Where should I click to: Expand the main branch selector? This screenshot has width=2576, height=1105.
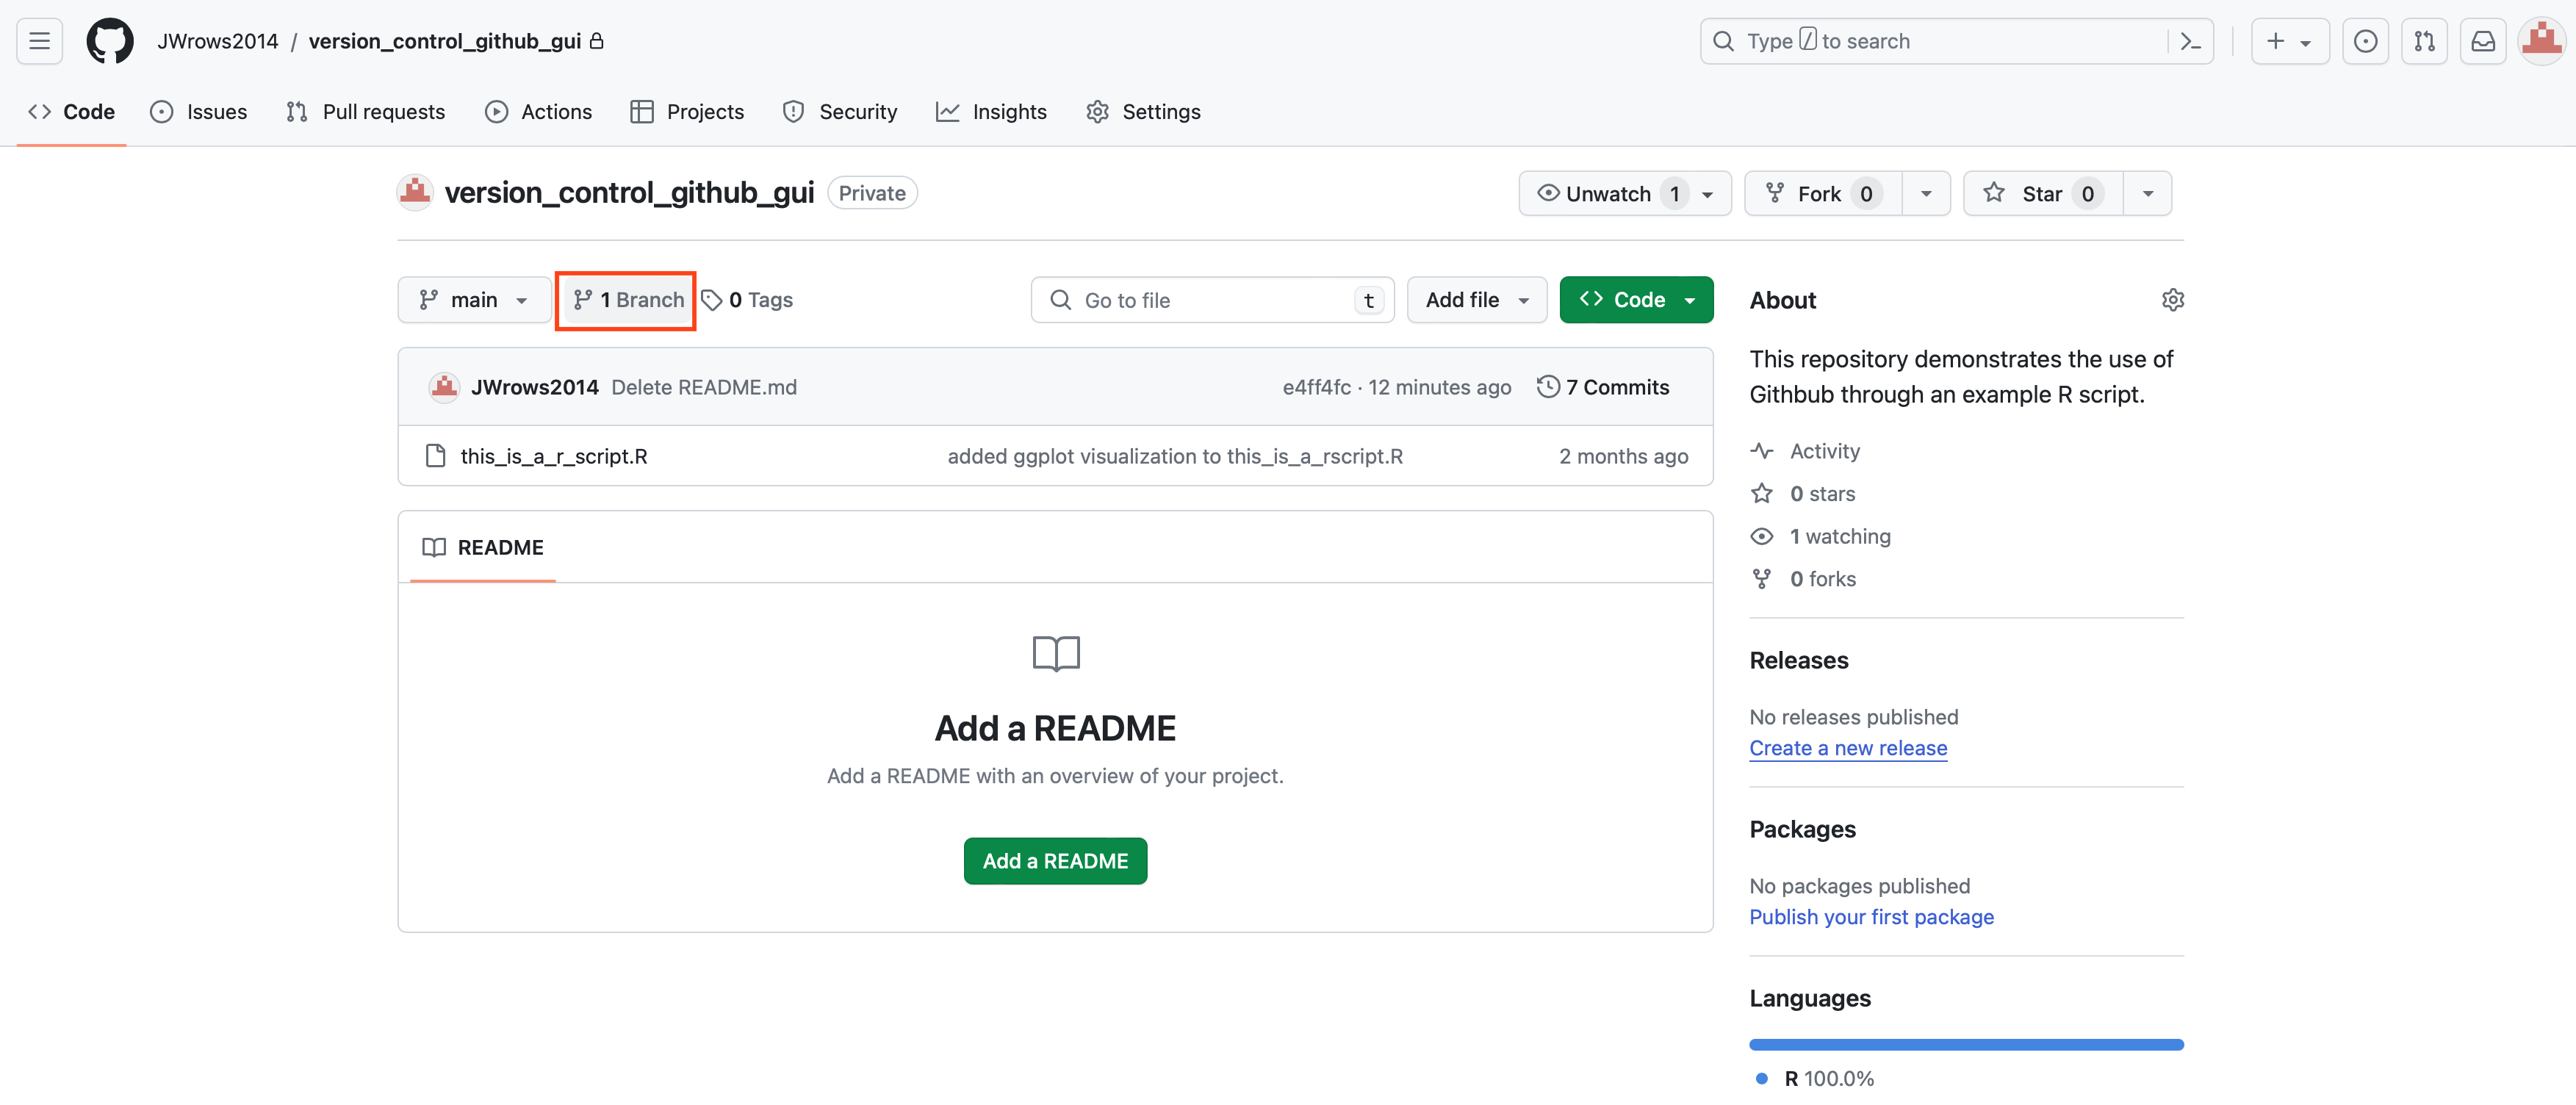(474, 300)
